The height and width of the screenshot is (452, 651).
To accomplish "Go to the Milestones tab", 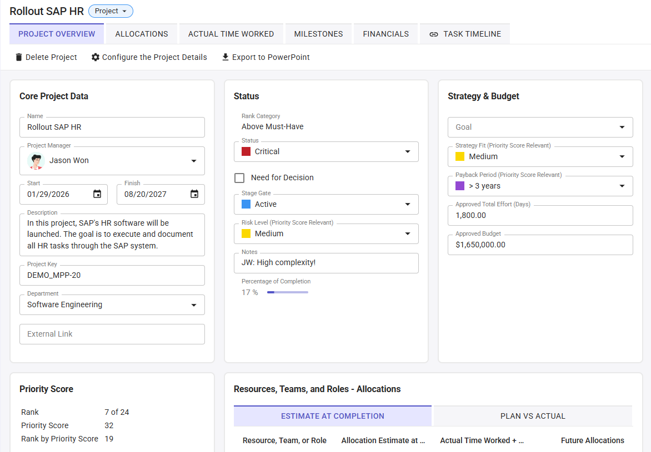I will 318,34.
